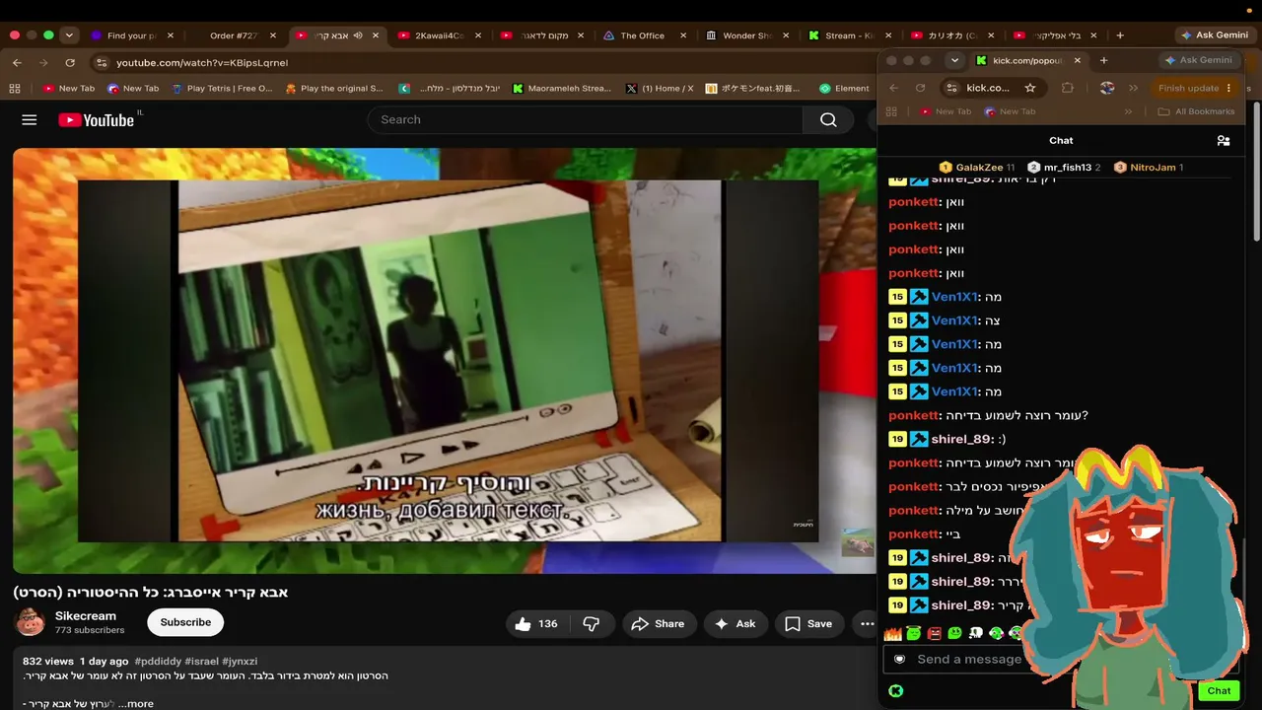This screenshot has height=710, width=1262.
Task: Save the video to a playlist
Action: tap(808, 623)
